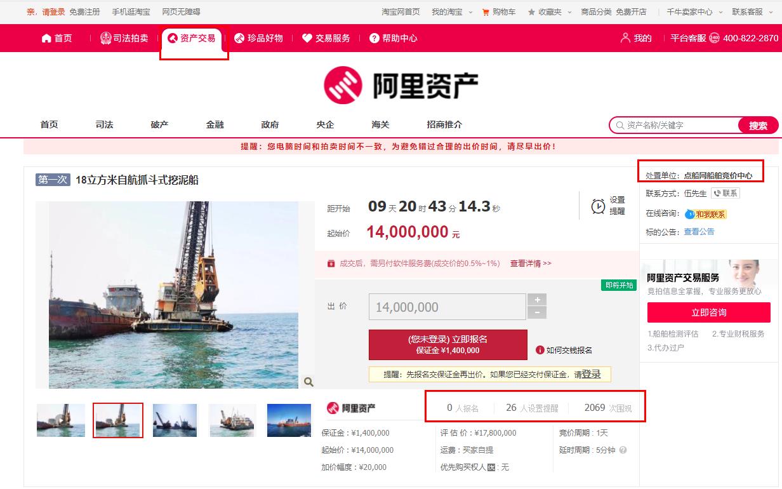Open the 金融 category tab
This screenshot has height=489, width=782.
pos(215,124)
